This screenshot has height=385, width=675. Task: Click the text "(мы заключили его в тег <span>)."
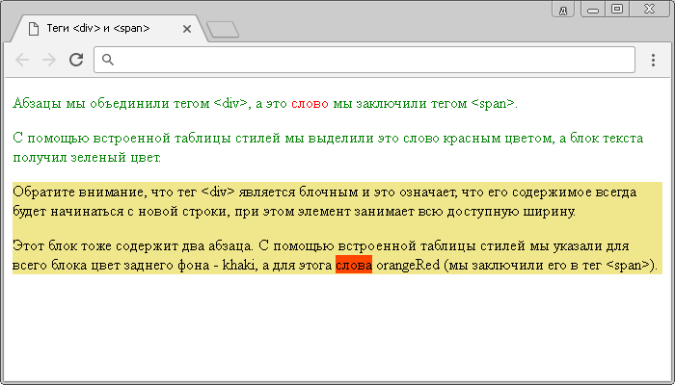tap(551, 265)
